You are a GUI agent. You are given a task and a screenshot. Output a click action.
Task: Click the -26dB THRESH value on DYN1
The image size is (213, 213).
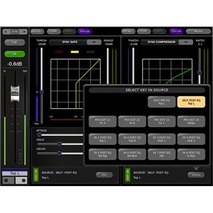coord(41,44)
